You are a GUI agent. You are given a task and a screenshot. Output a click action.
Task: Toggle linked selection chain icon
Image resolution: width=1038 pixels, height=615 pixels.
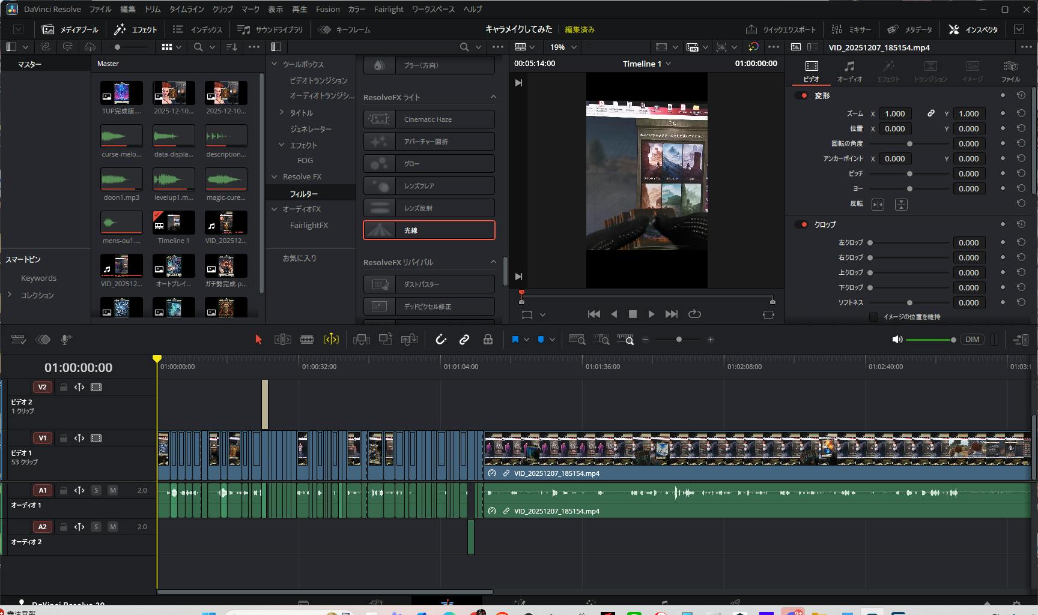[x=464, y=340]
